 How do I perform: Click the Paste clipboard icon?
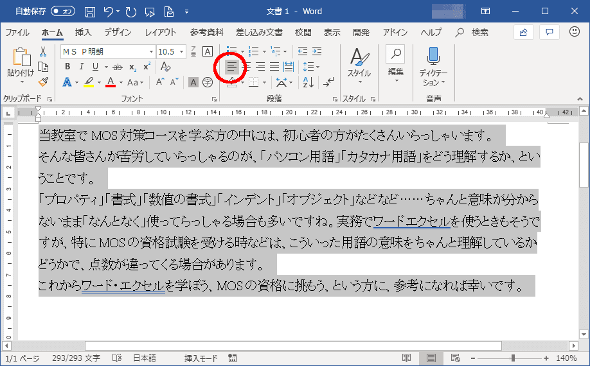[x=21, y=57]
